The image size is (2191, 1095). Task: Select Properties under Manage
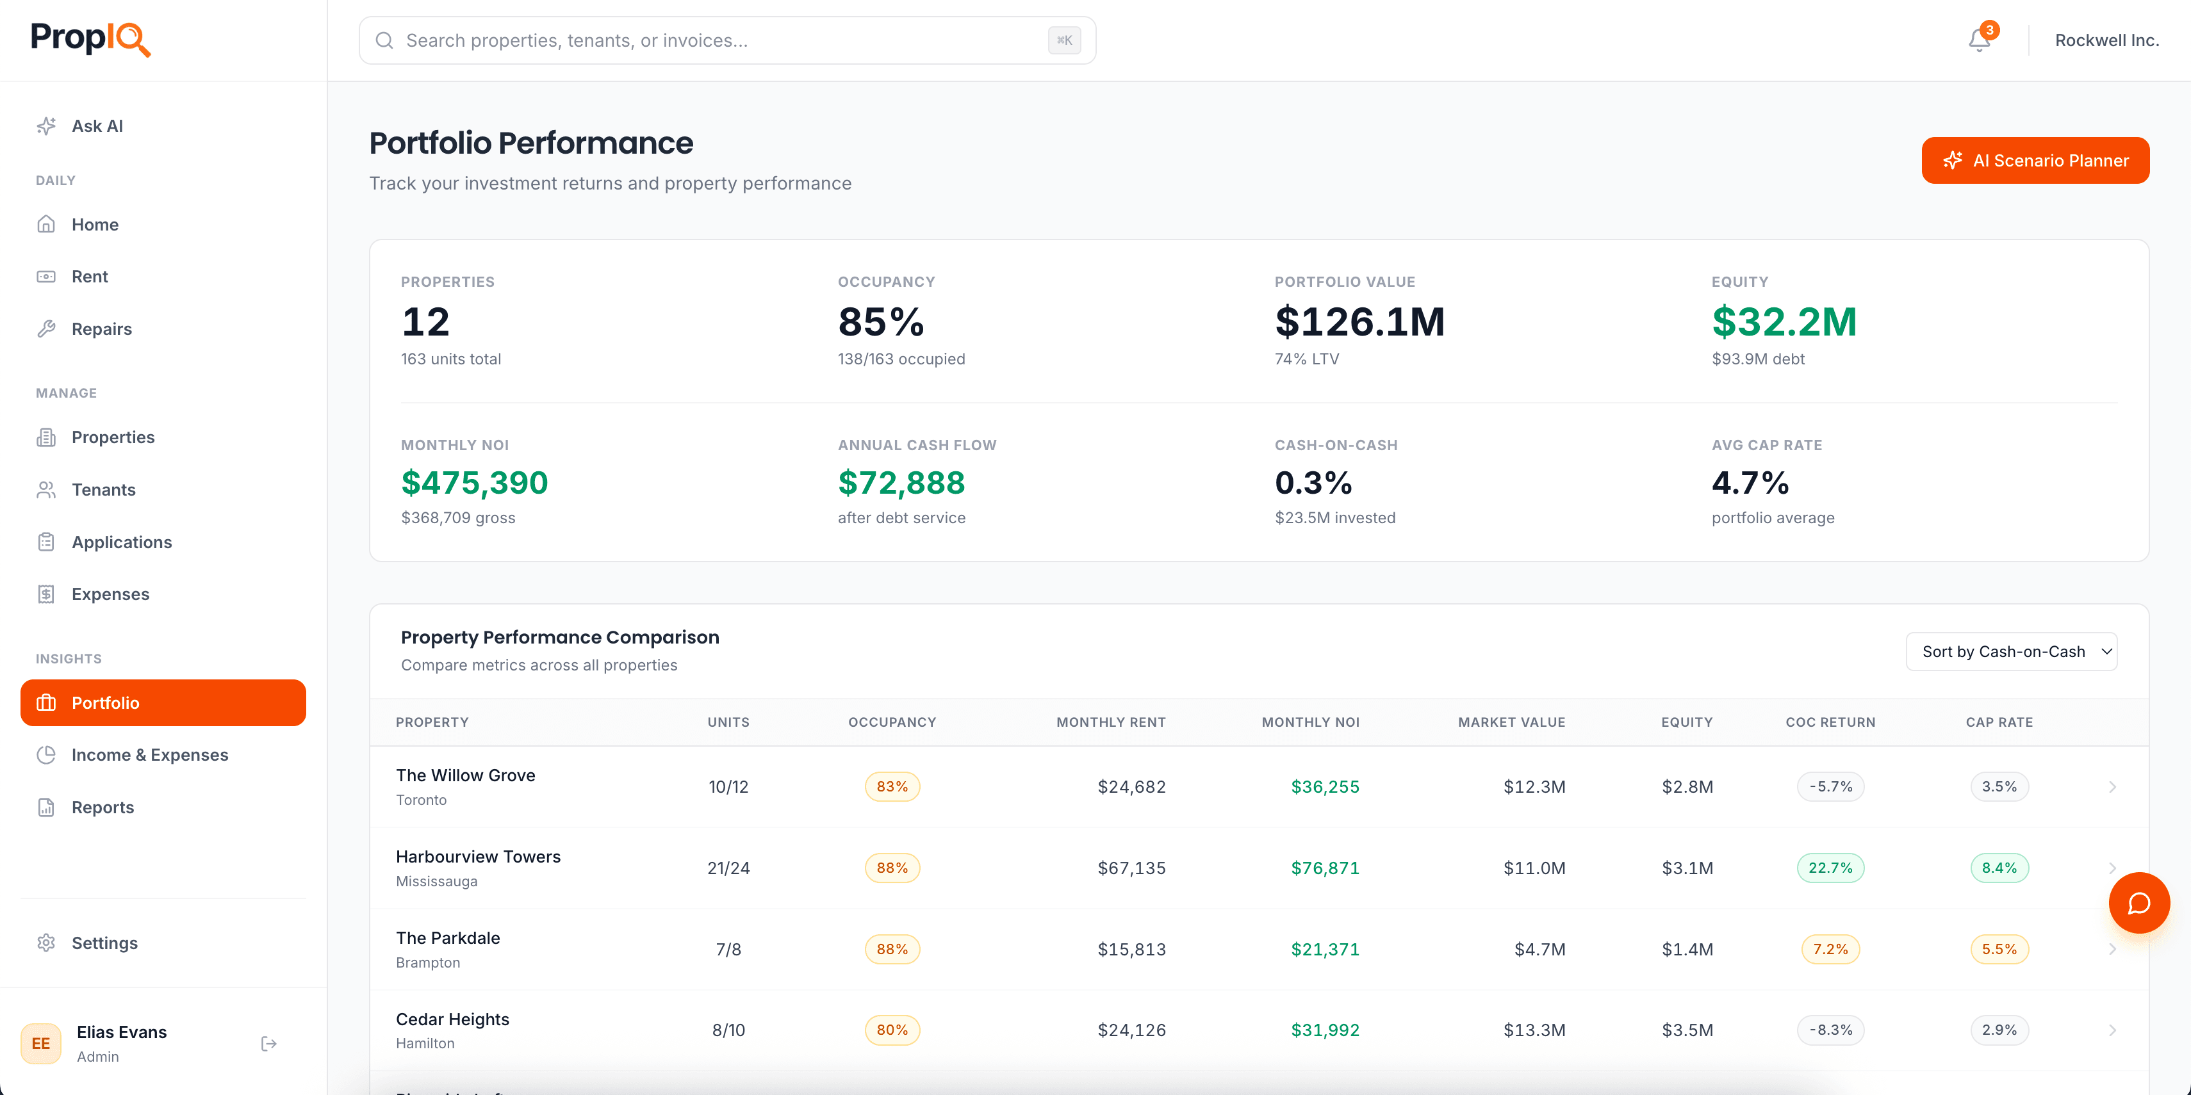tap(113, 437)
